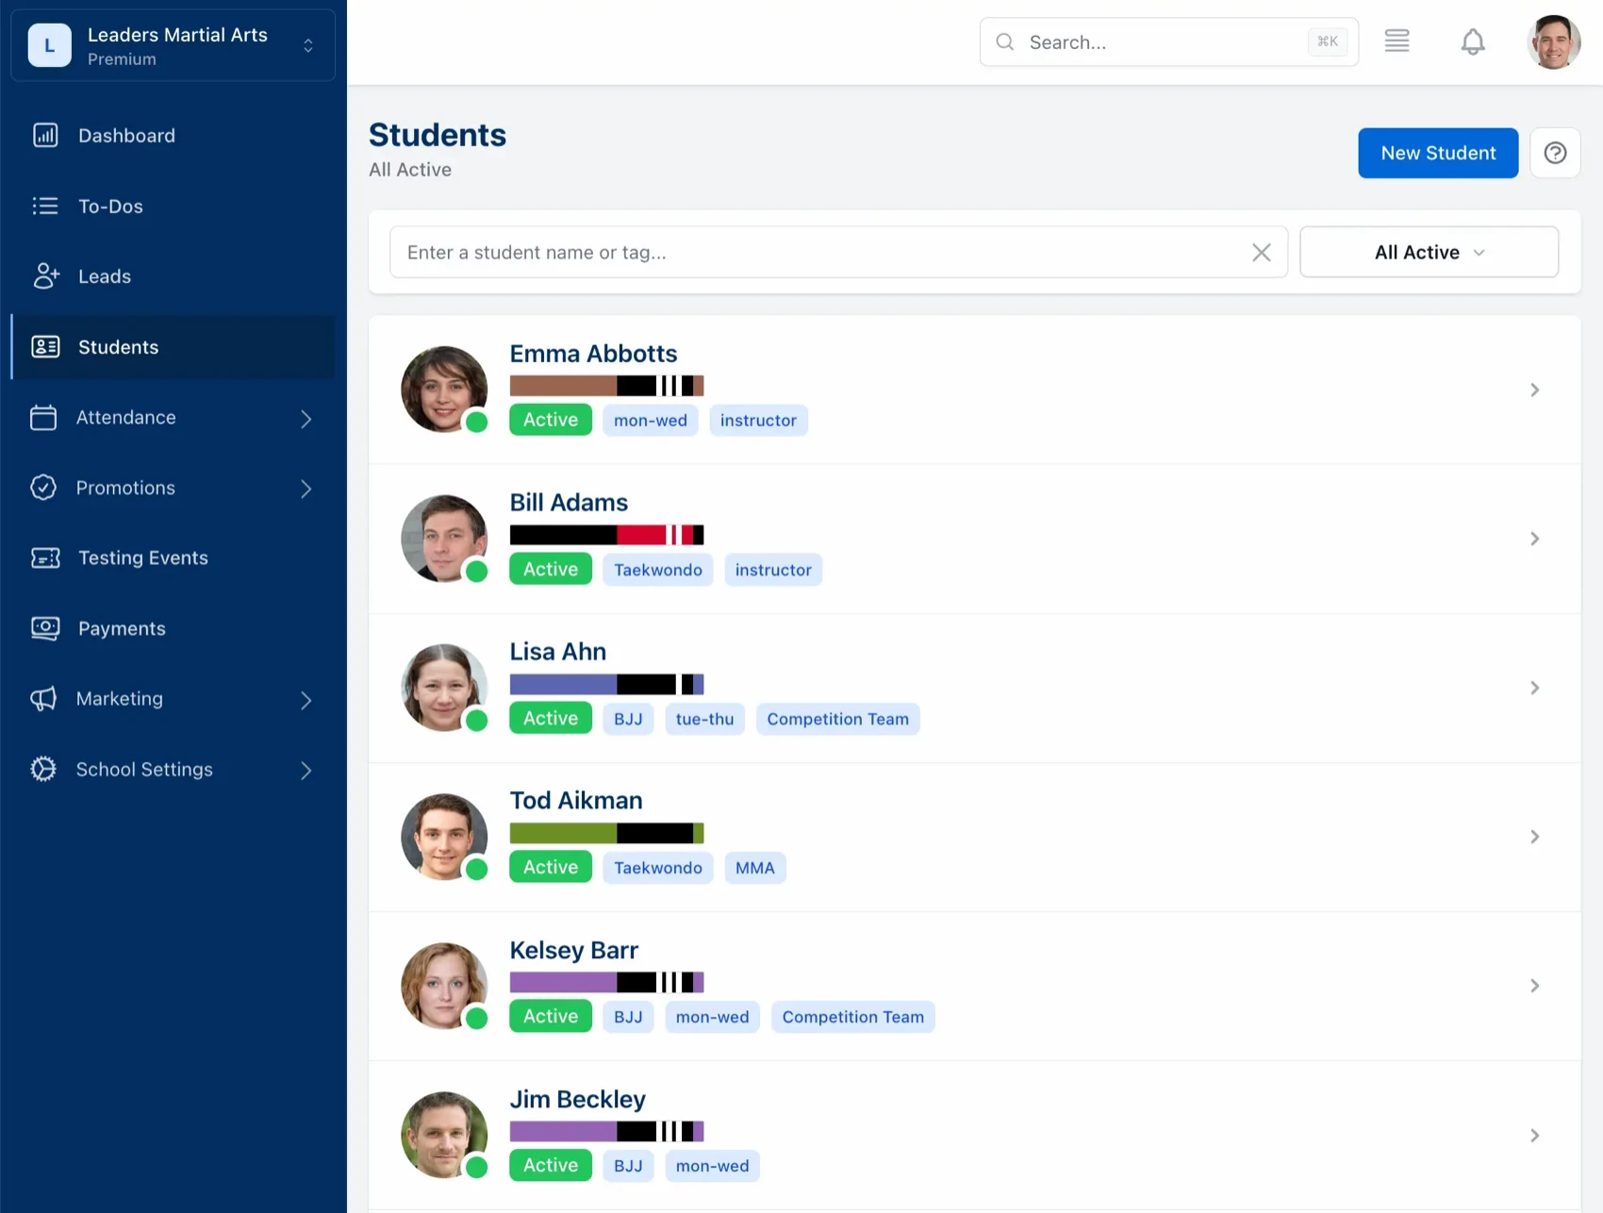This screenshot has width=1603, height=1213.
Task: Open Leads via its person-plus icon
Action: pos(45,275)
